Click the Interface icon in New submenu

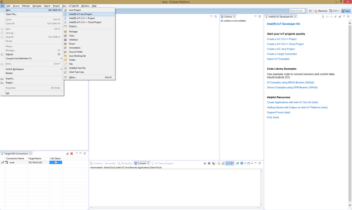65,40
